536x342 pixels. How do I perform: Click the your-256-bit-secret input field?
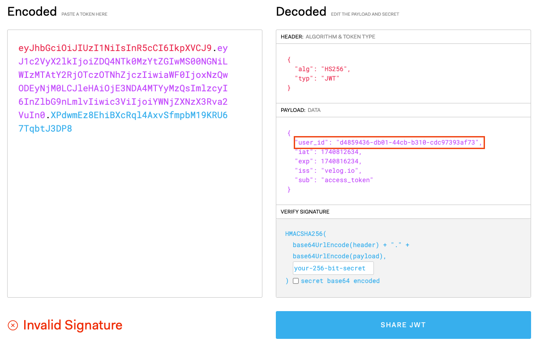333,269
